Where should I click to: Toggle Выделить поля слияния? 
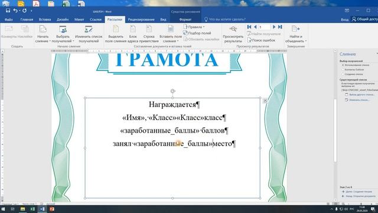116,34
